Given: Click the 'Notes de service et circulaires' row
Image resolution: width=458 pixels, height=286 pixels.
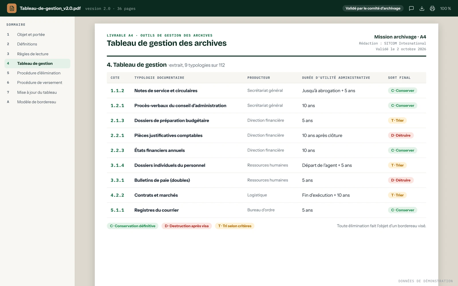Looking at the screenshot, I should click(266, 91).
